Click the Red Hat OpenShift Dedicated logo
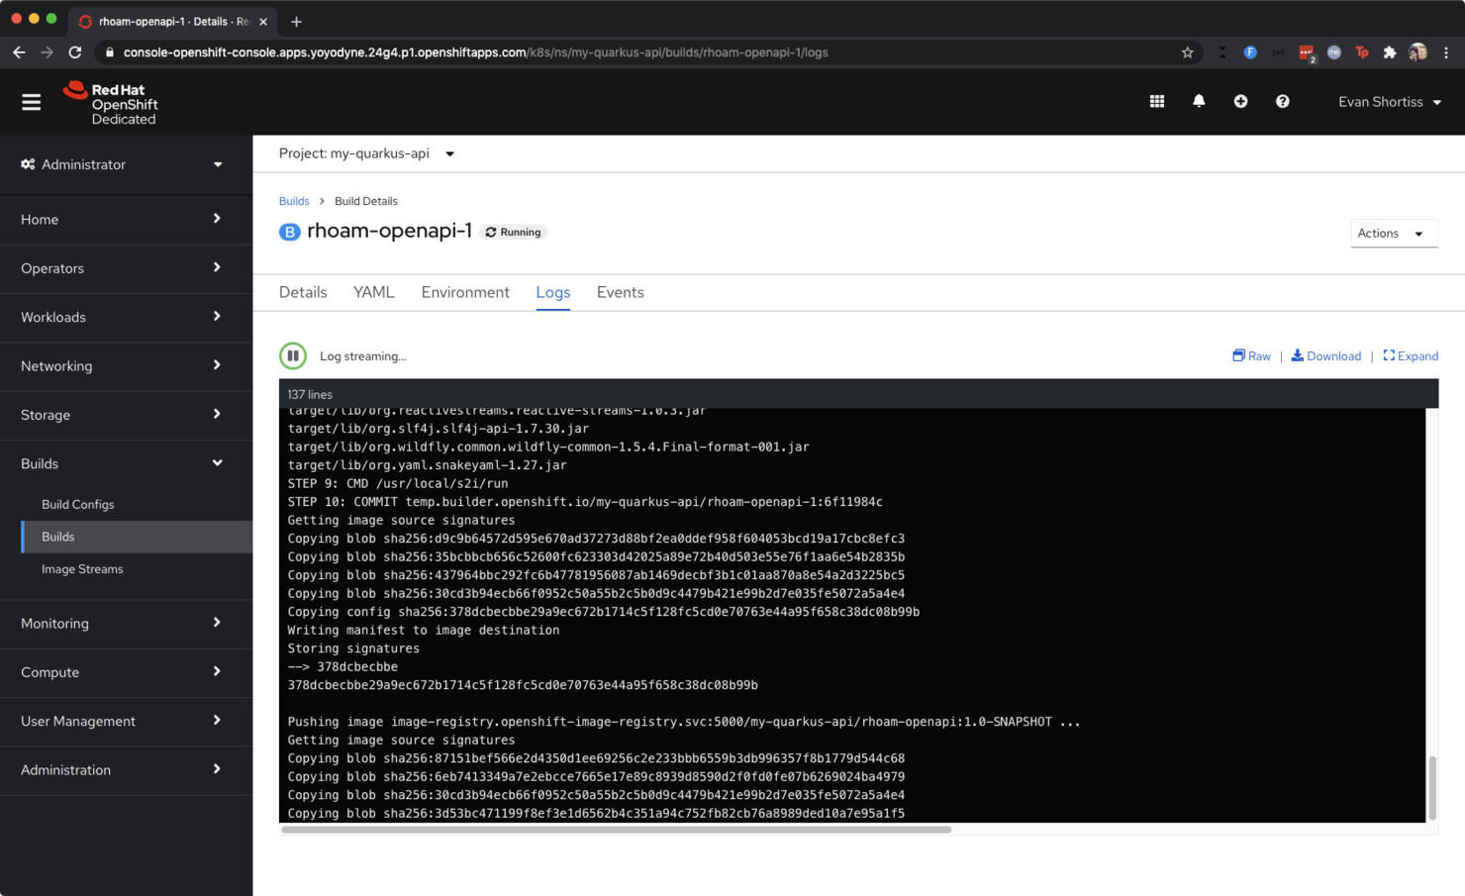This screenshot has height=896, width=1465. [109, 101]
